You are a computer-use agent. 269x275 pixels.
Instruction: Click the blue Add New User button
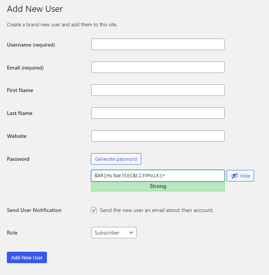[27, 257]
